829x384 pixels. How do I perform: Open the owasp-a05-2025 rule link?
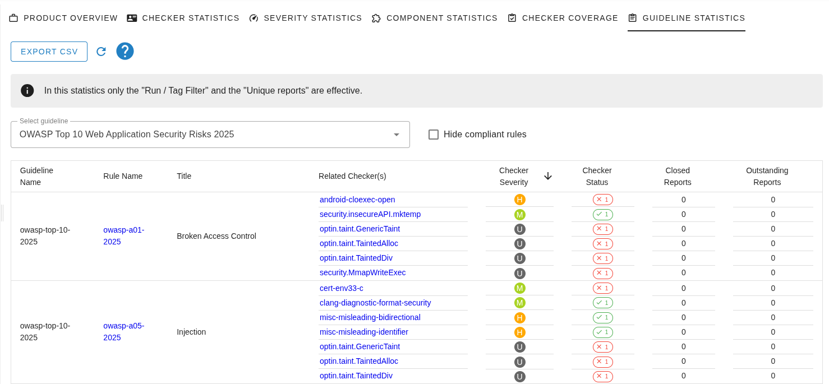(x=123, y=331)
